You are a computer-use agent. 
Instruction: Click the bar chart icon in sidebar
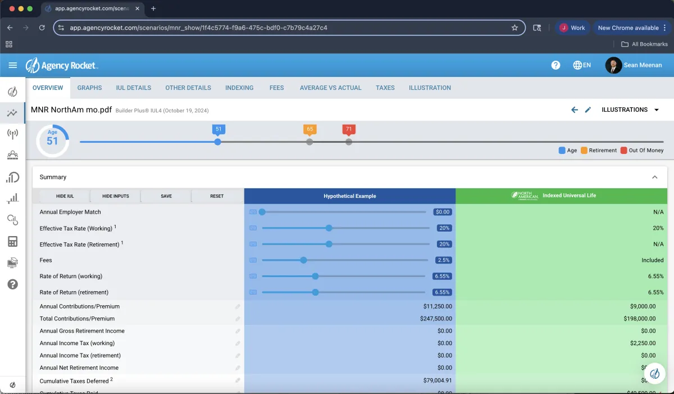(x=12, y=198)
